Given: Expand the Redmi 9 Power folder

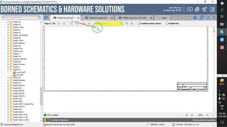Looking at the screenshot, I should [x=8, y=64].
